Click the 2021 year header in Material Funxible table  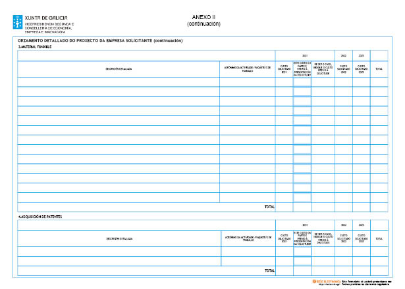click(x=305, y=56)
